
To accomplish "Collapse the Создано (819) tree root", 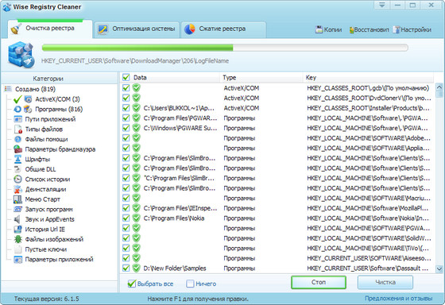I will [x=7, y=89].
